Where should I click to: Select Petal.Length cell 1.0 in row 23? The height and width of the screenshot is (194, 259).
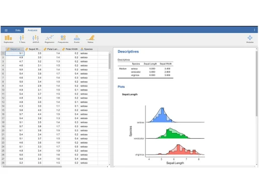52,143
